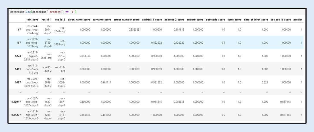Click rec_id_1 cell rec-3099-dup-2
This screenshot has height=132, width=314.
[47, 82]
